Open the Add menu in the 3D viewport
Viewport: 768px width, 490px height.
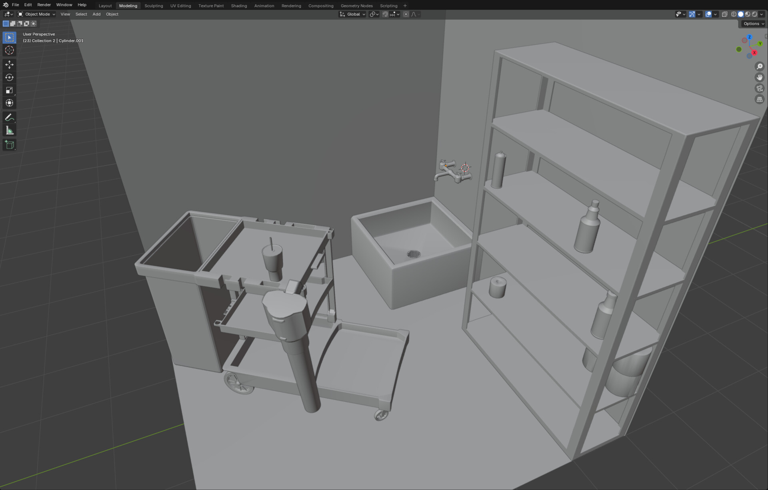[96, 14]
